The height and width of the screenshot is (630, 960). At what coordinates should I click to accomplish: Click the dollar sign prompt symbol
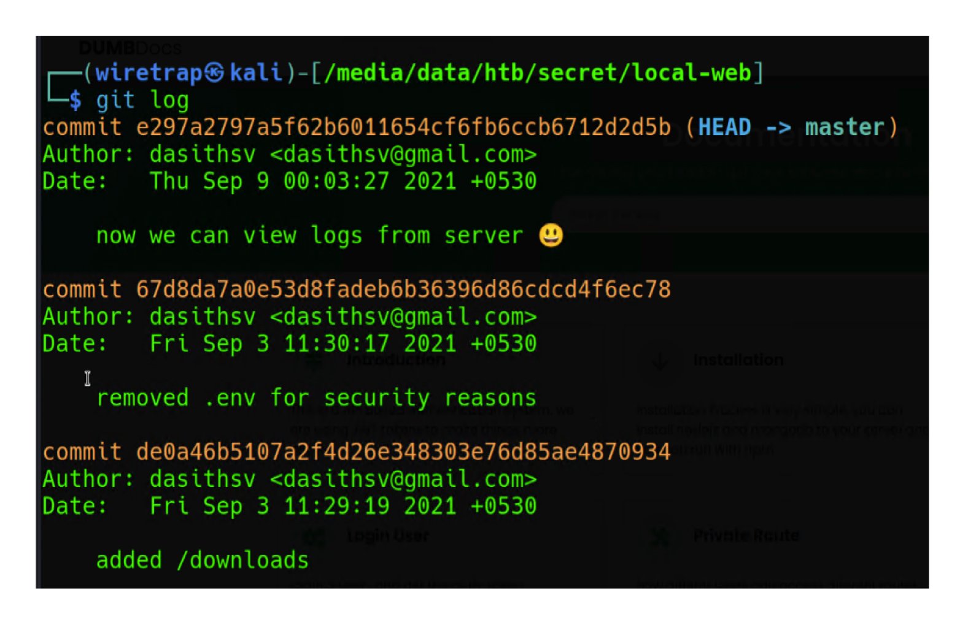point(75,99)
